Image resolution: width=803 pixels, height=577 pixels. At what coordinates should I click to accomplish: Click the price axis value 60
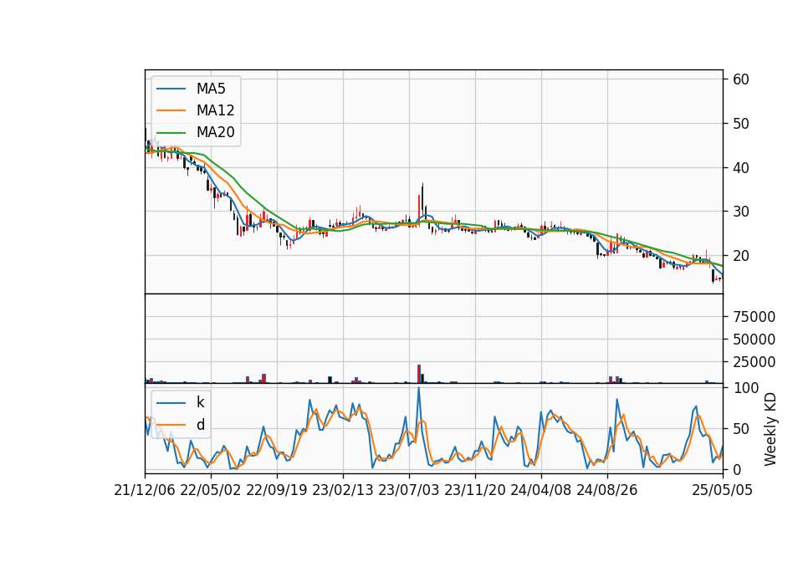741,79
